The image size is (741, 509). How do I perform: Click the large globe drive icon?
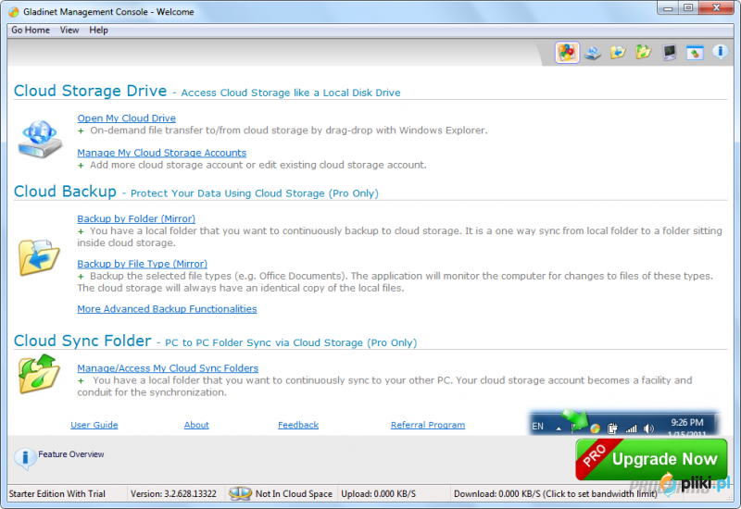click(x=40, y=140)
